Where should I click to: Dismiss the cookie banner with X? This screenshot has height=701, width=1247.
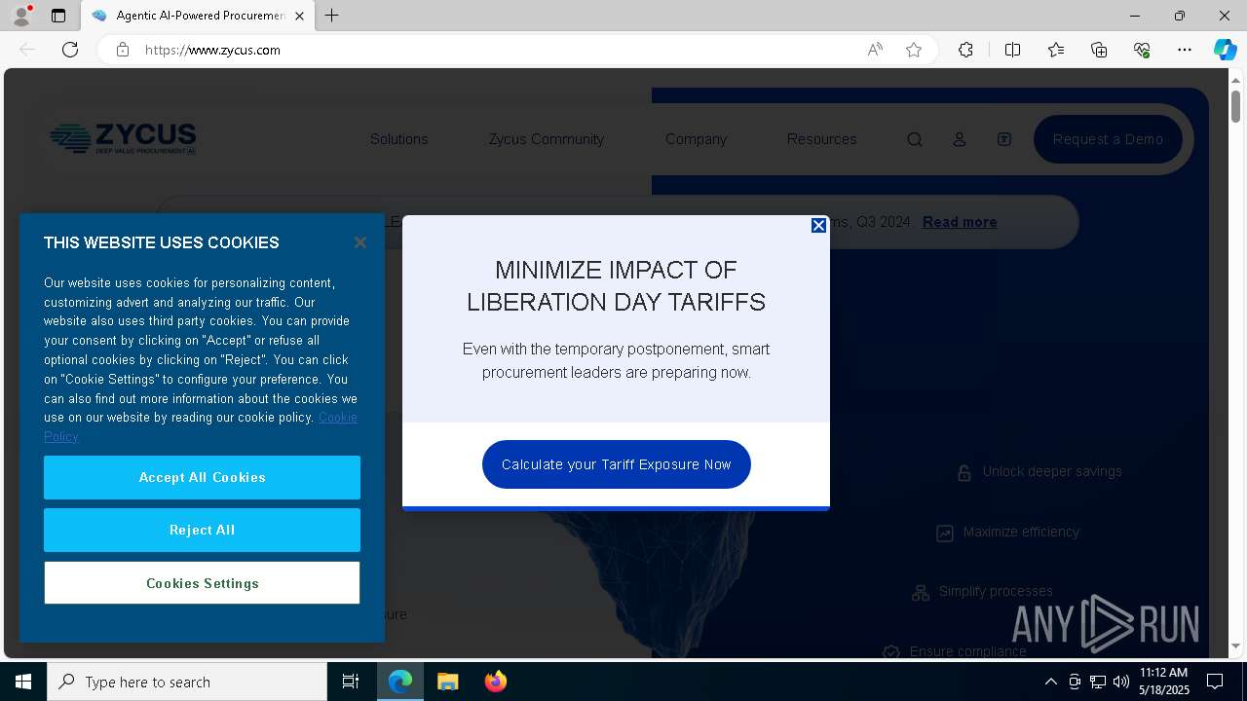click(360, 242)
